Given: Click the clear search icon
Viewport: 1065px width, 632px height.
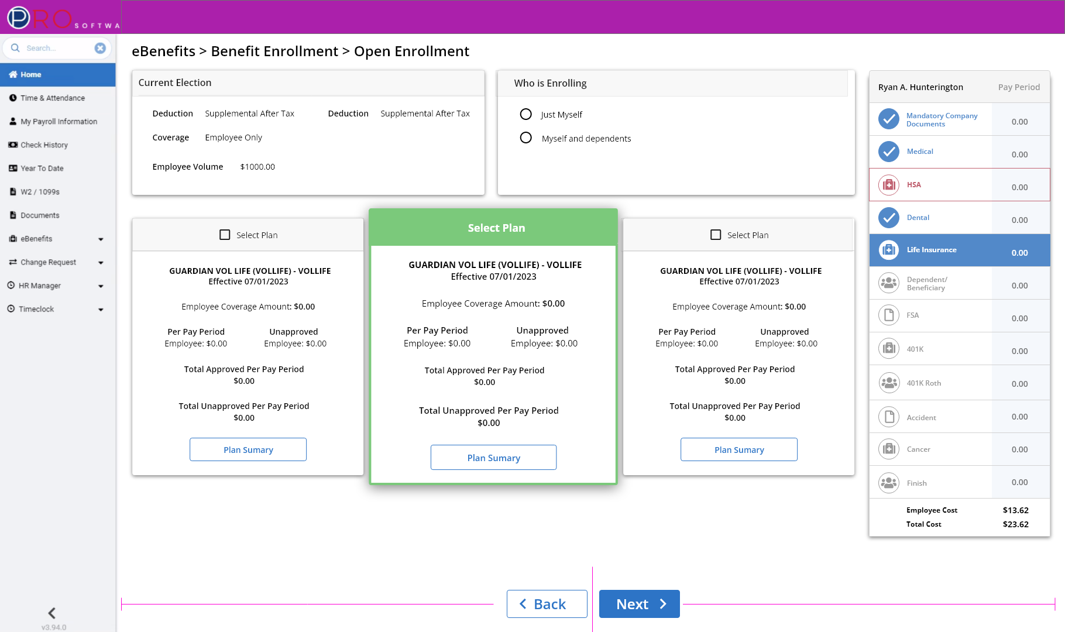Looking at the screenshot, I should (x=100, y=48).
